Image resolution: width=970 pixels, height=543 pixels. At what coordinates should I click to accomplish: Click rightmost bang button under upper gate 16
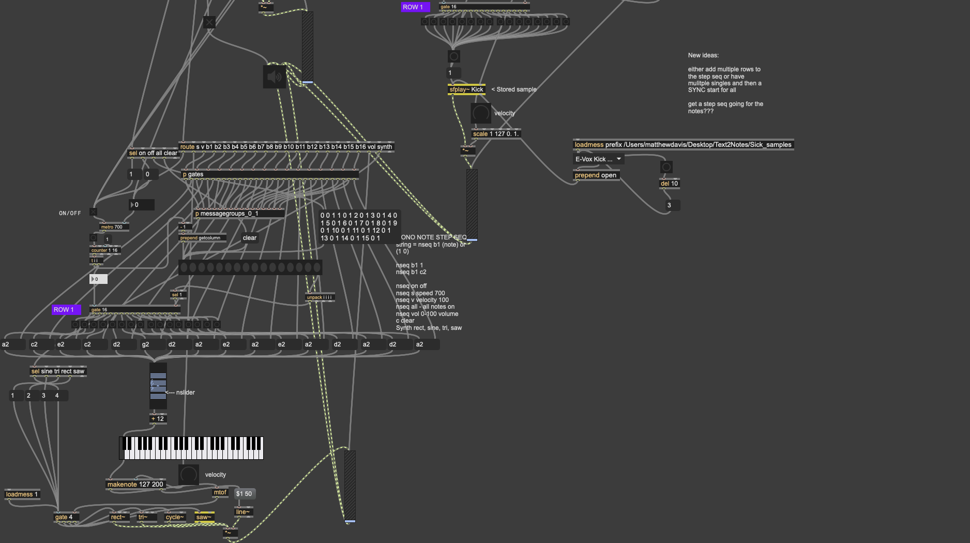pos(566,22)
